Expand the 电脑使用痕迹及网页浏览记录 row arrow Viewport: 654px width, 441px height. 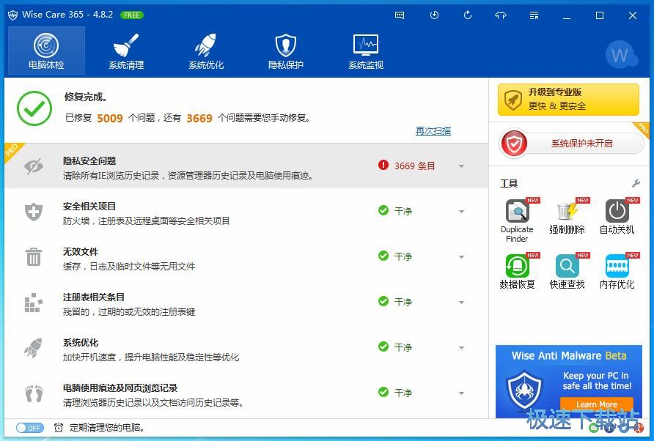[461, 393]
